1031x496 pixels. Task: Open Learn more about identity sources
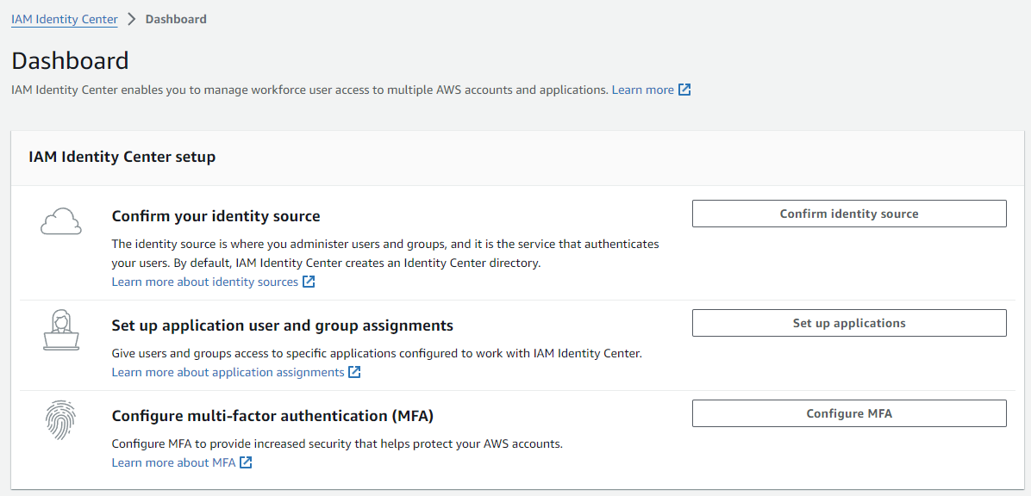[x=205, y=281]
